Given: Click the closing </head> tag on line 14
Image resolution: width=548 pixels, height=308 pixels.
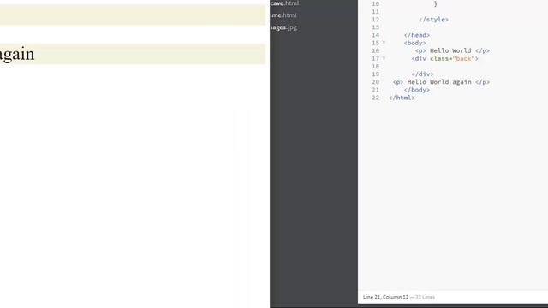Looking at the screenshot, I should coord(417,35).
